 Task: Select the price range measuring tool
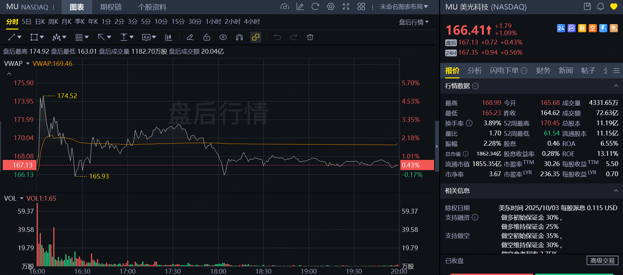[124, 37]
